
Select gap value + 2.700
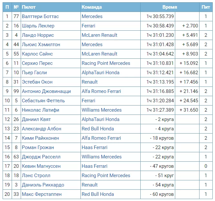[x=190, y=26]
